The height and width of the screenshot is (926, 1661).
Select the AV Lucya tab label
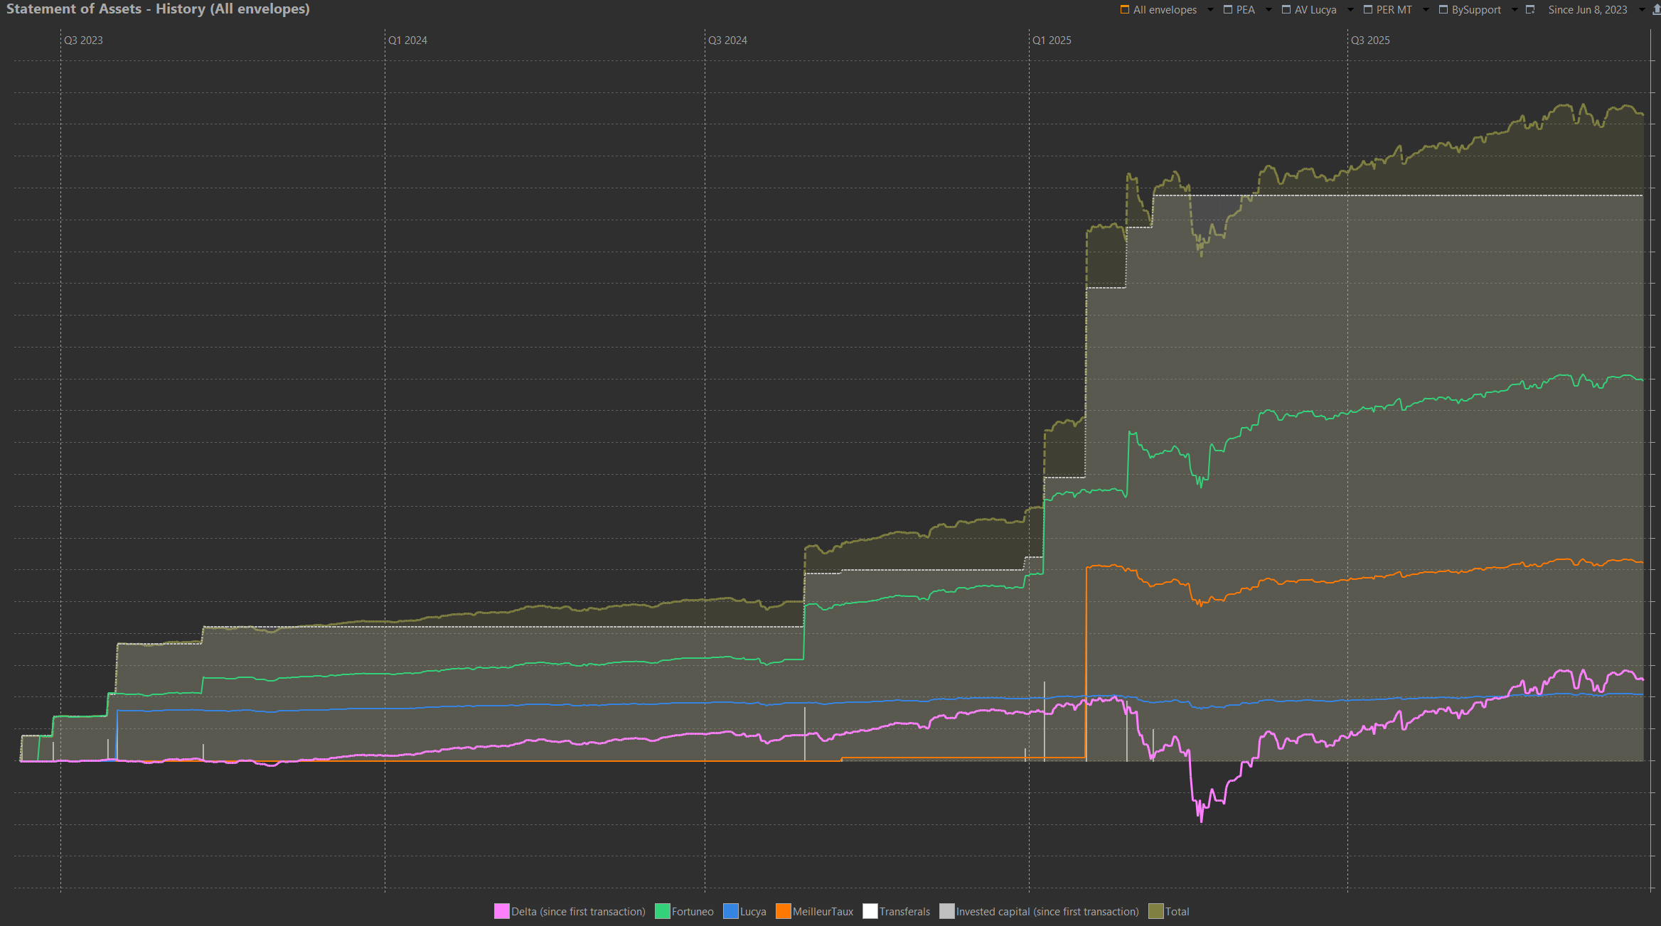pyautogui.click(x=1315, y=10)
